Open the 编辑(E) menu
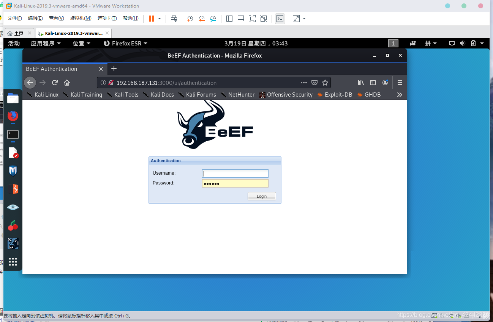This screenshot has height=322, width=493. coord(35,18)
